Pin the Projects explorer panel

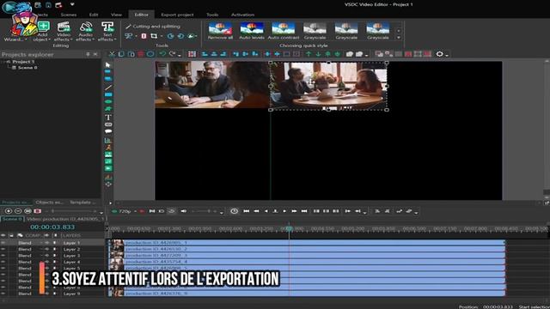tap(88, 54)
